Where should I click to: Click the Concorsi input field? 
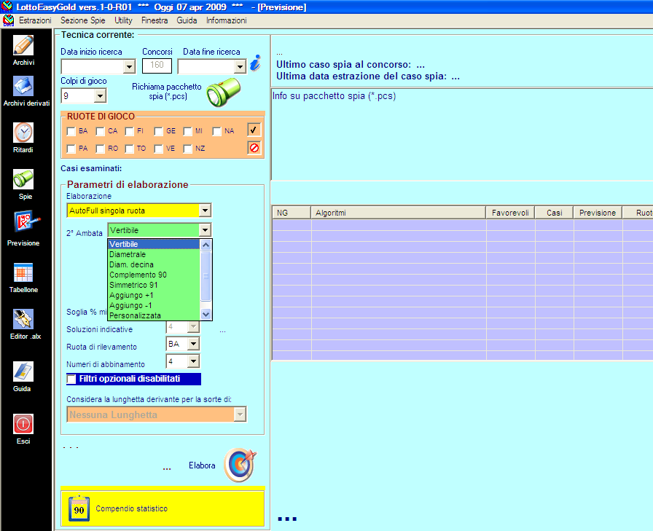pos(157,66)
